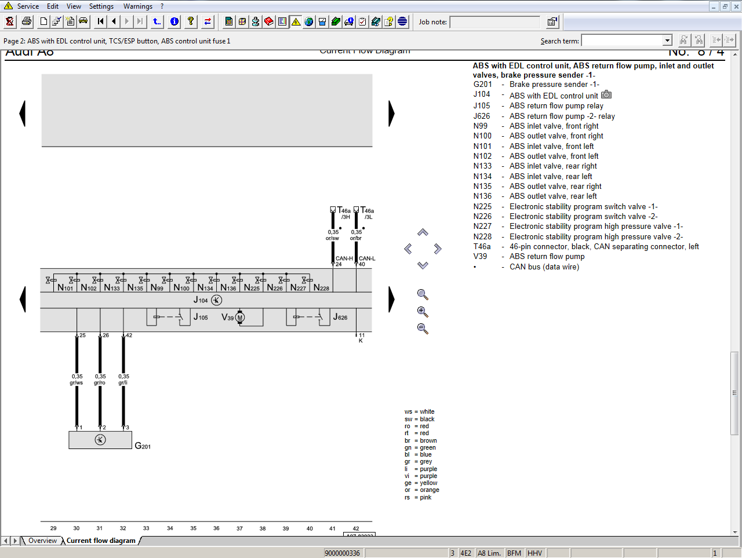Click the car with info badge icon
742x558 pixels.
[x=349, y=21]
